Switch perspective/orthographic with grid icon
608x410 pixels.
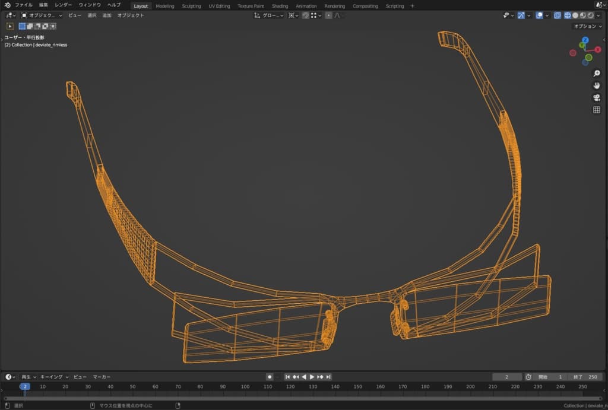597,110
